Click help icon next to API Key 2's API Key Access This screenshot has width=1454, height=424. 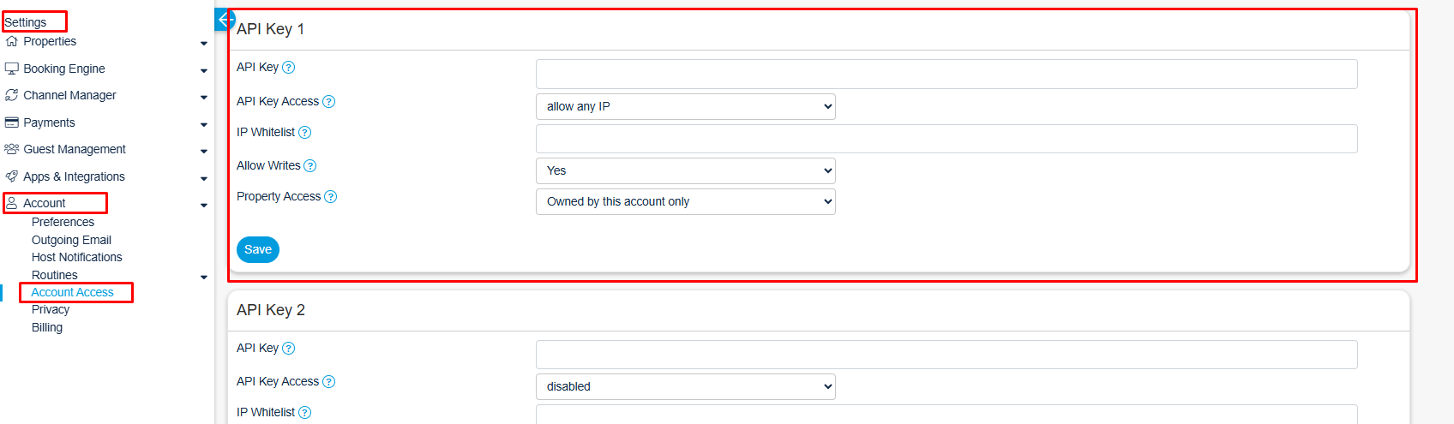(x=329, y=382)
